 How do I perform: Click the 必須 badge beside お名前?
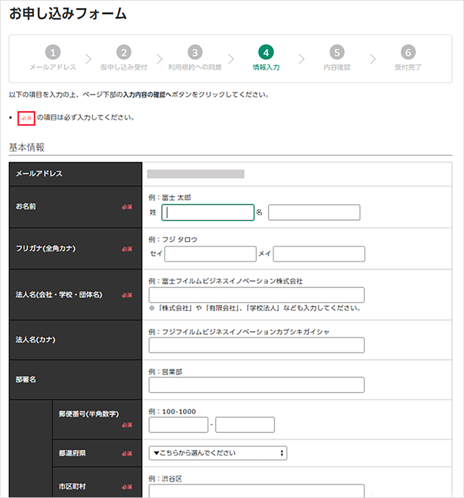click(x=126, y=207)
